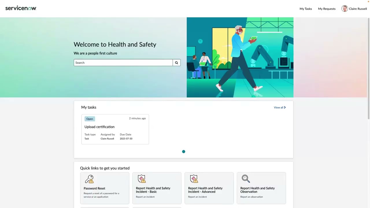The image size is (370, 208).
Task: Click inside the Search input field
Action: click(123, 63)
